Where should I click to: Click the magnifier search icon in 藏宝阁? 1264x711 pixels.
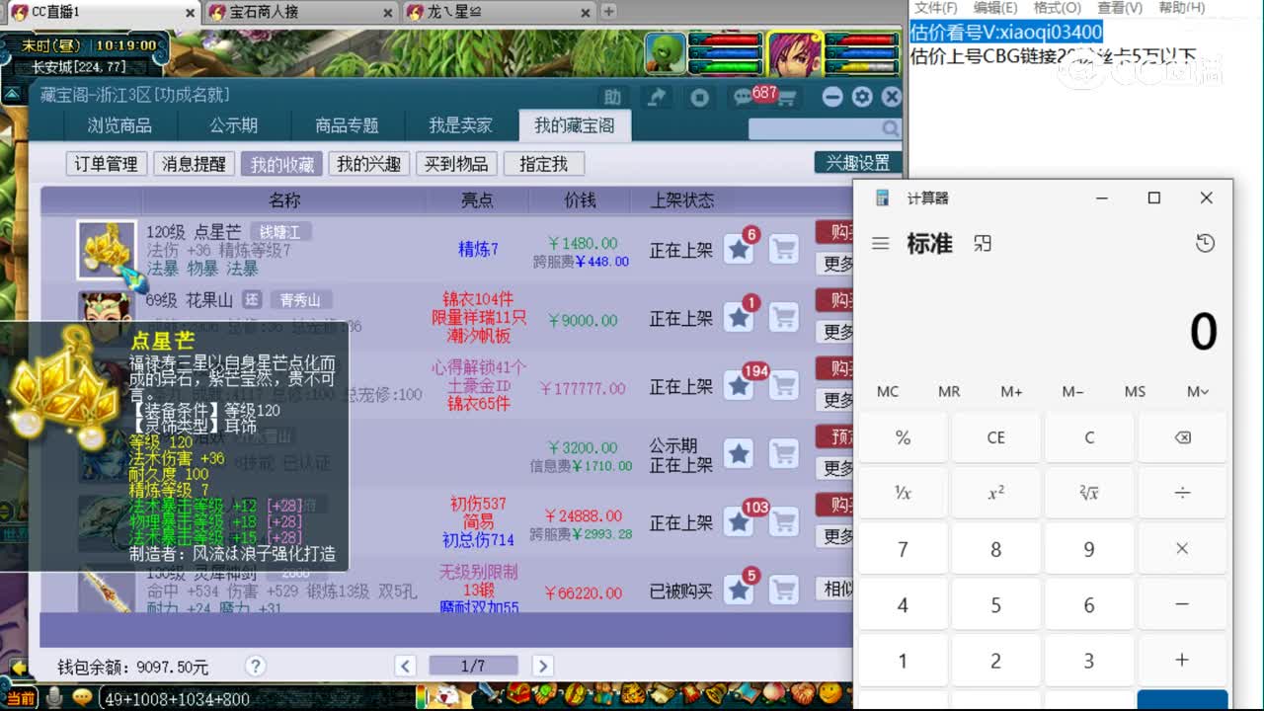pyautogui.click(x=890, y=129)
